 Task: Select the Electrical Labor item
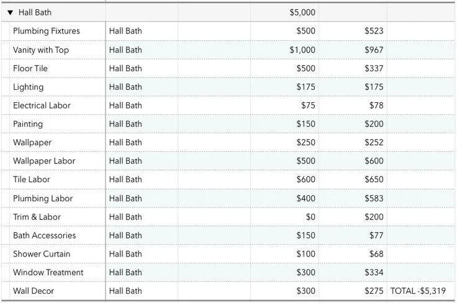[x=42, y=105]
